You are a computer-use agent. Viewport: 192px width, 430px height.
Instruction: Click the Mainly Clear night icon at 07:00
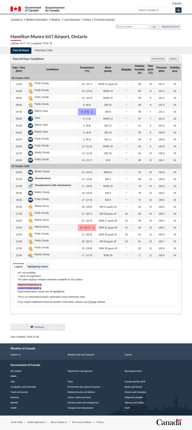pos(30,112)
